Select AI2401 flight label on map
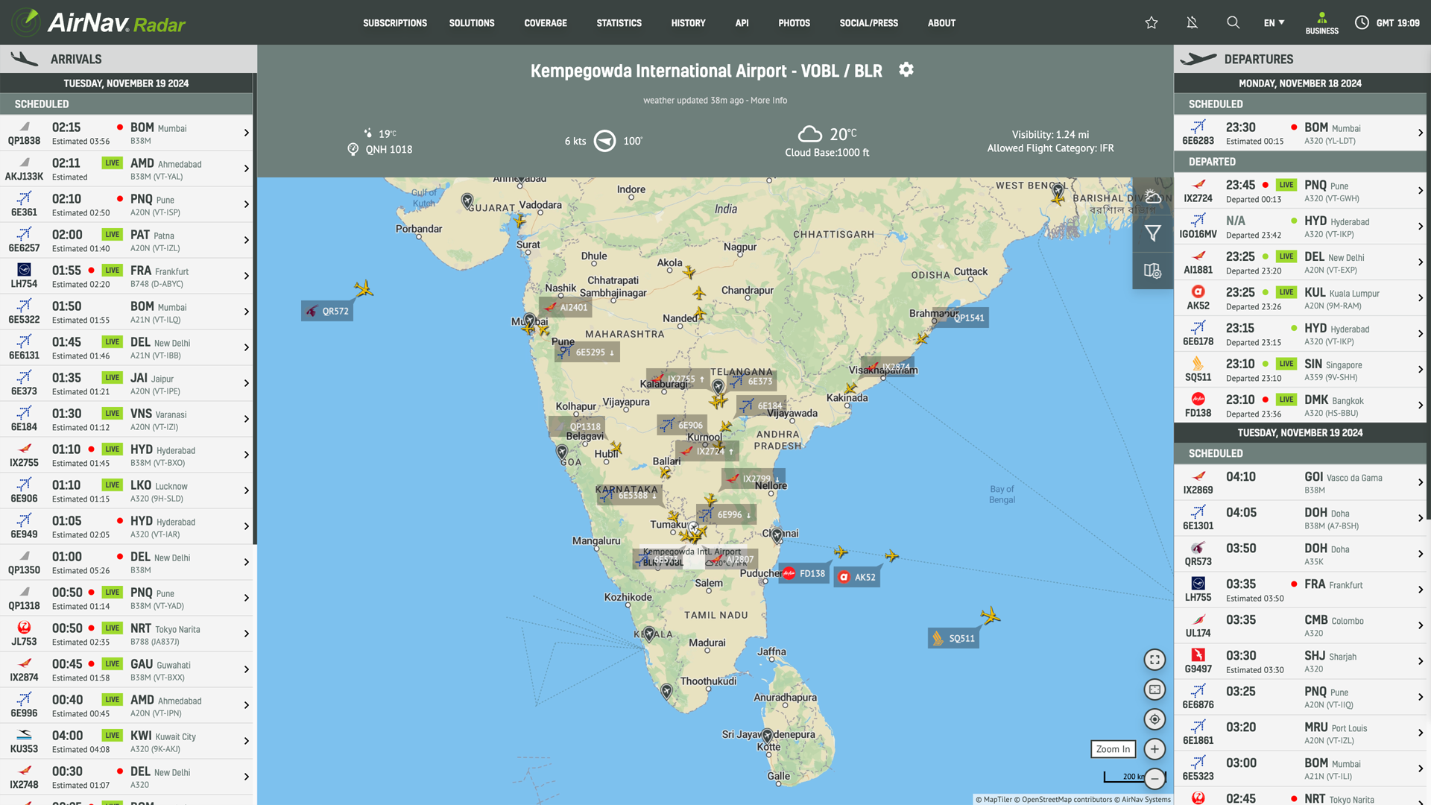Image resolution: width=1431 pixels, height=805 pixels. click(566, 307)
